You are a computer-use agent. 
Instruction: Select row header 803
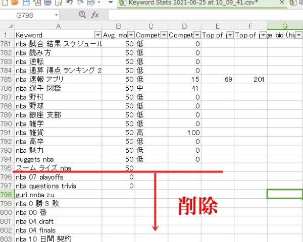coord(7,239)
